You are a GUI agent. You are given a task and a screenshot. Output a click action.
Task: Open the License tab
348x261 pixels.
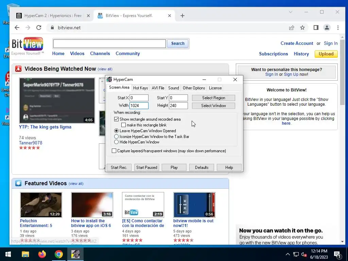tap(215, 88)
